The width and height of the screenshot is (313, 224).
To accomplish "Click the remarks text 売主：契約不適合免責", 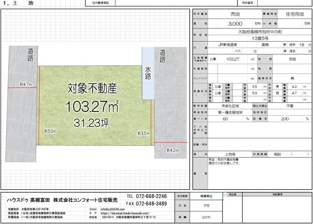I will (x=223, y=160).
